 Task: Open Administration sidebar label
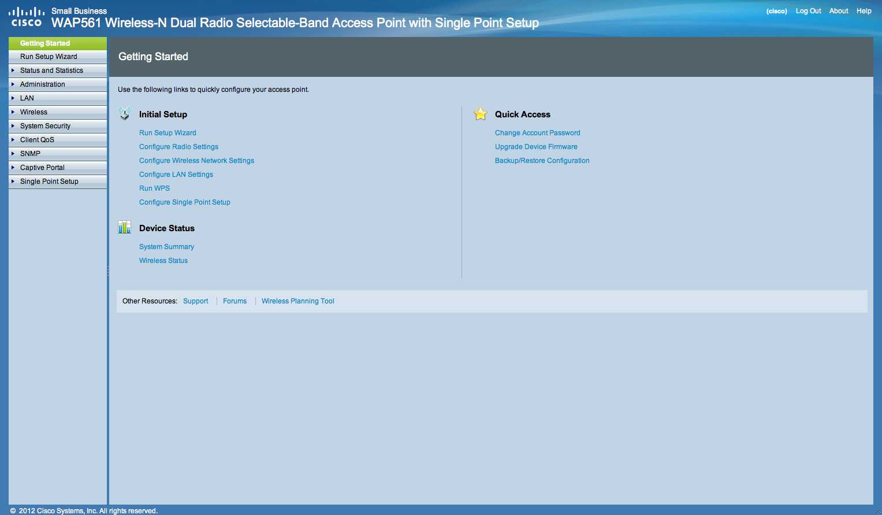tap(43, 84)
